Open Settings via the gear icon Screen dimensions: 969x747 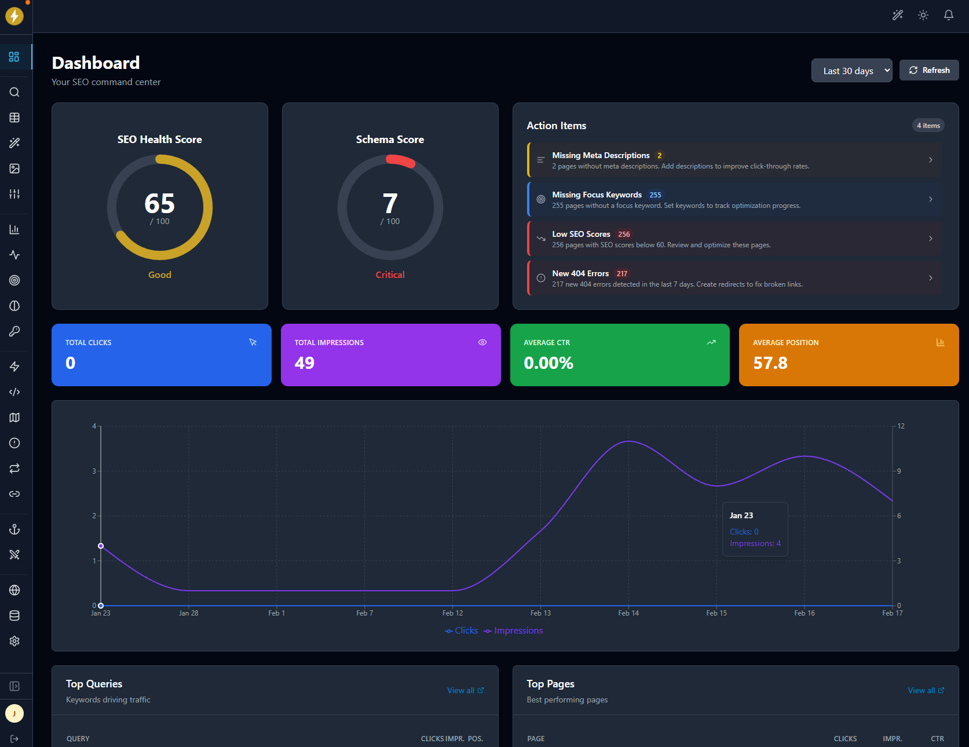14,641
